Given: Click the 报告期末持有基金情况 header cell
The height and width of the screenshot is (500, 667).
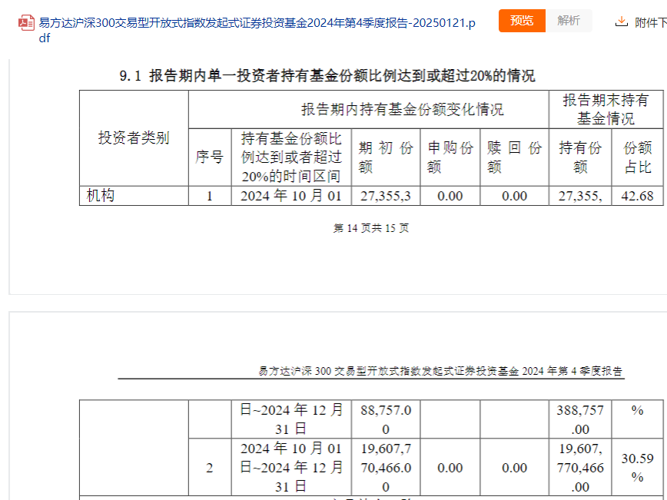Looking at the screenshot, I should 606,110.
